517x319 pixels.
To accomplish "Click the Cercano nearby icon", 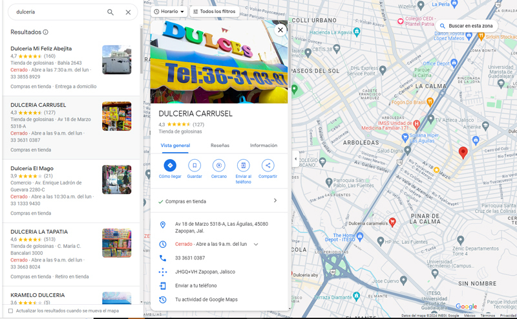I will pyautogui.click(x=219, y=166).
